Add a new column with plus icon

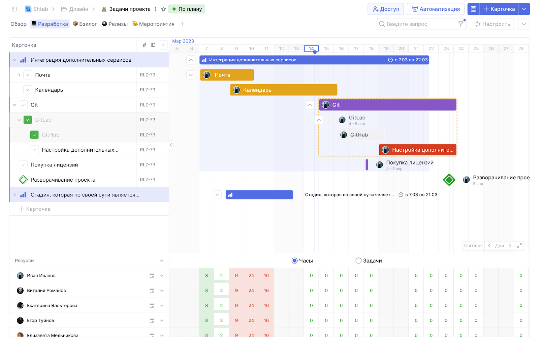(163, 45)
